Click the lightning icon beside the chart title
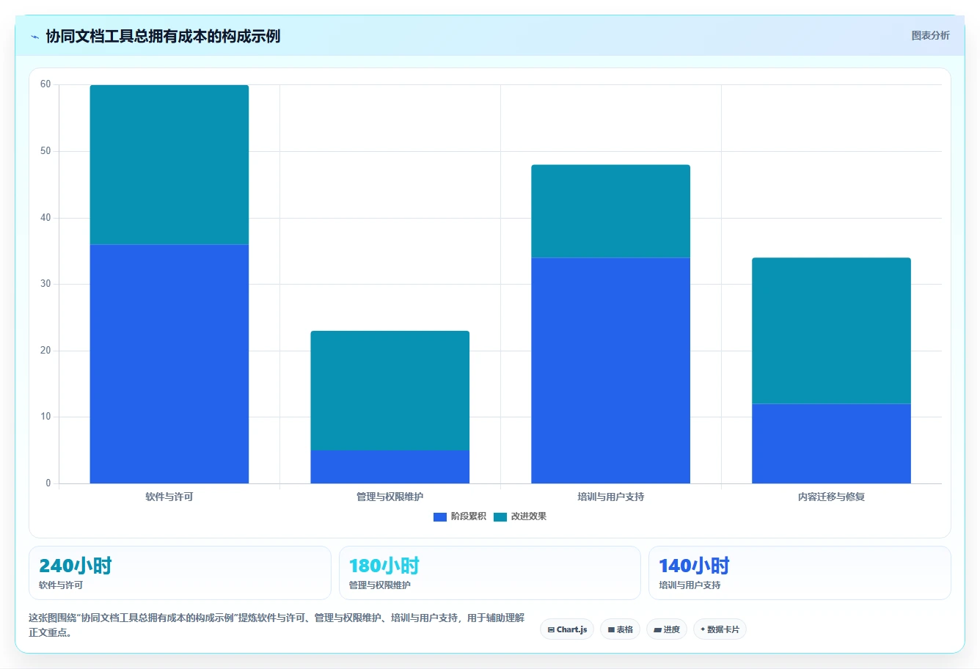This screenshot has height=669, width=980. (34, 37)
